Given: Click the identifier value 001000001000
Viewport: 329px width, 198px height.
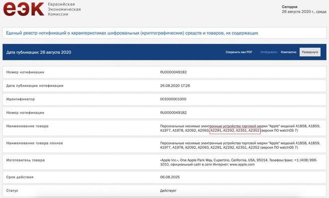Looking at the screenshot, I should (x=173, y=99).
